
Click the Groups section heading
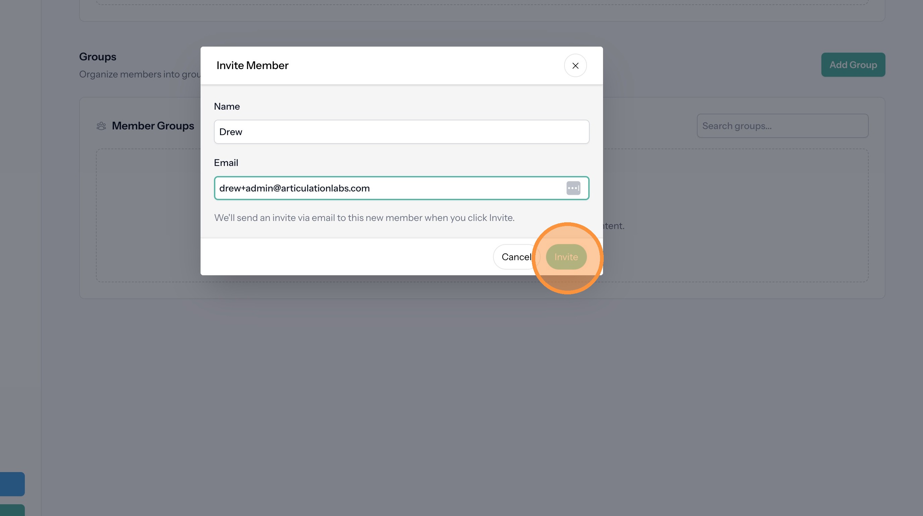[98, 57]
